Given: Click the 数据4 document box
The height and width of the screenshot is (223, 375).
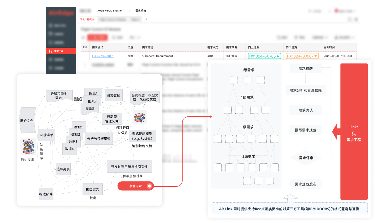Looking at the screenshot, I should (69, 149).
